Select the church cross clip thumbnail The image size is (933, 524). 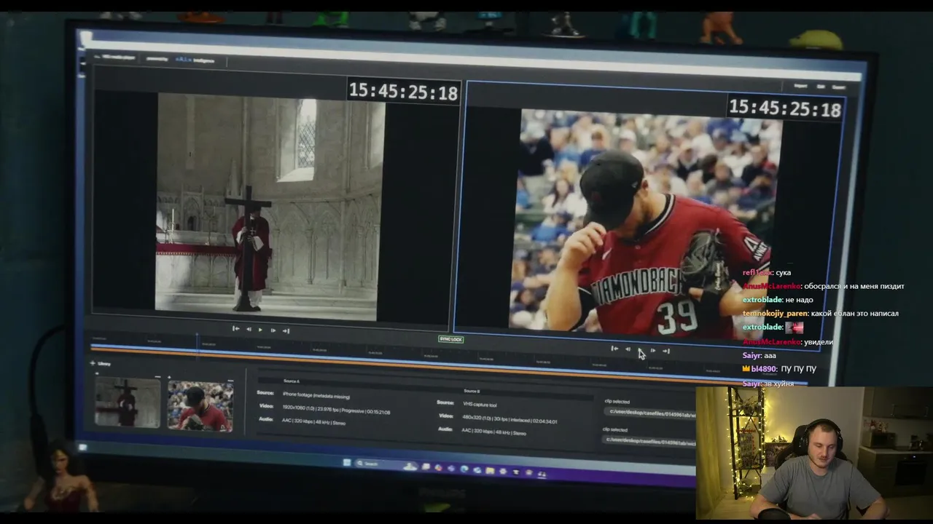128,402
